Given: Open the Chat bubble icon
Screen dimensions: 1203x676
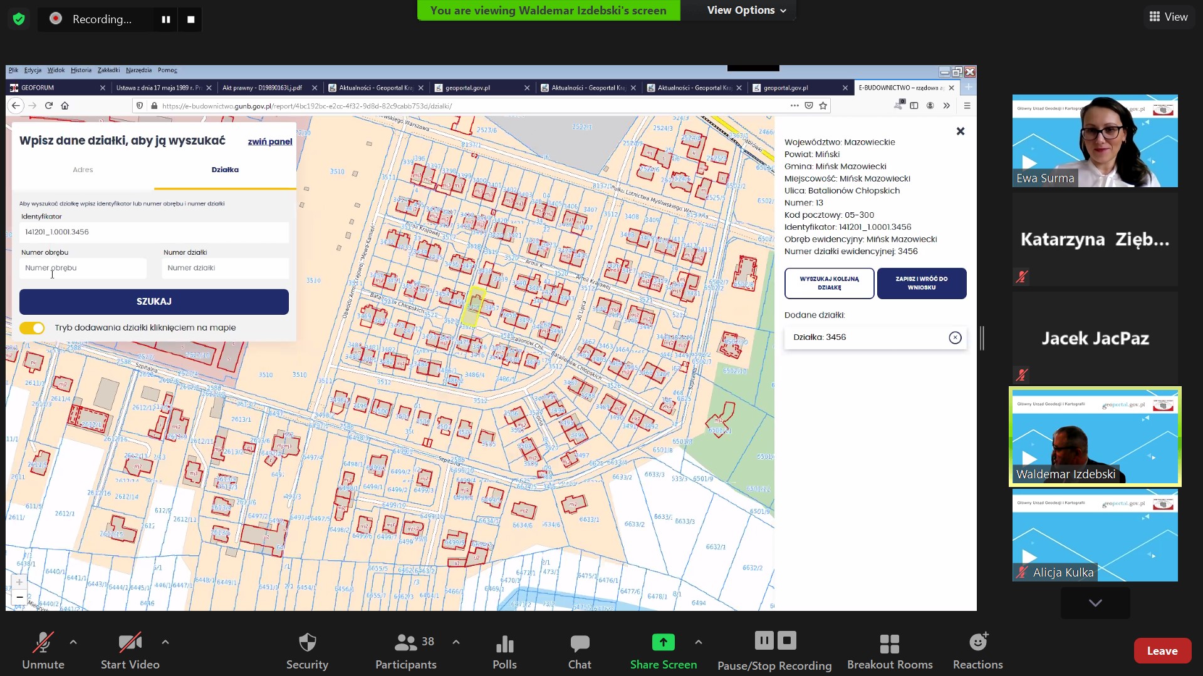Looking at the screenshot, I should click(580, 643).
